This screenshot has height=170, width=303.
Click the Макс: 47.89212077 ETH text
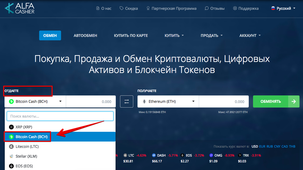coord(233,112)
